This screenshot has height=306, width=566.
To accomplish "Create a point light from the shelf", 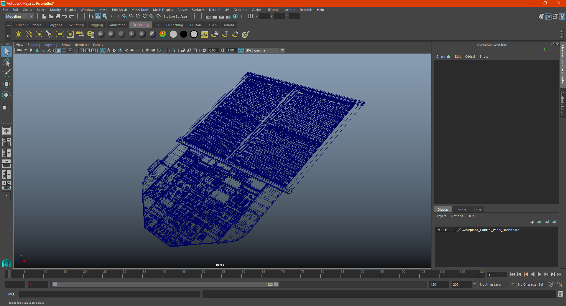I will (39, 34).
